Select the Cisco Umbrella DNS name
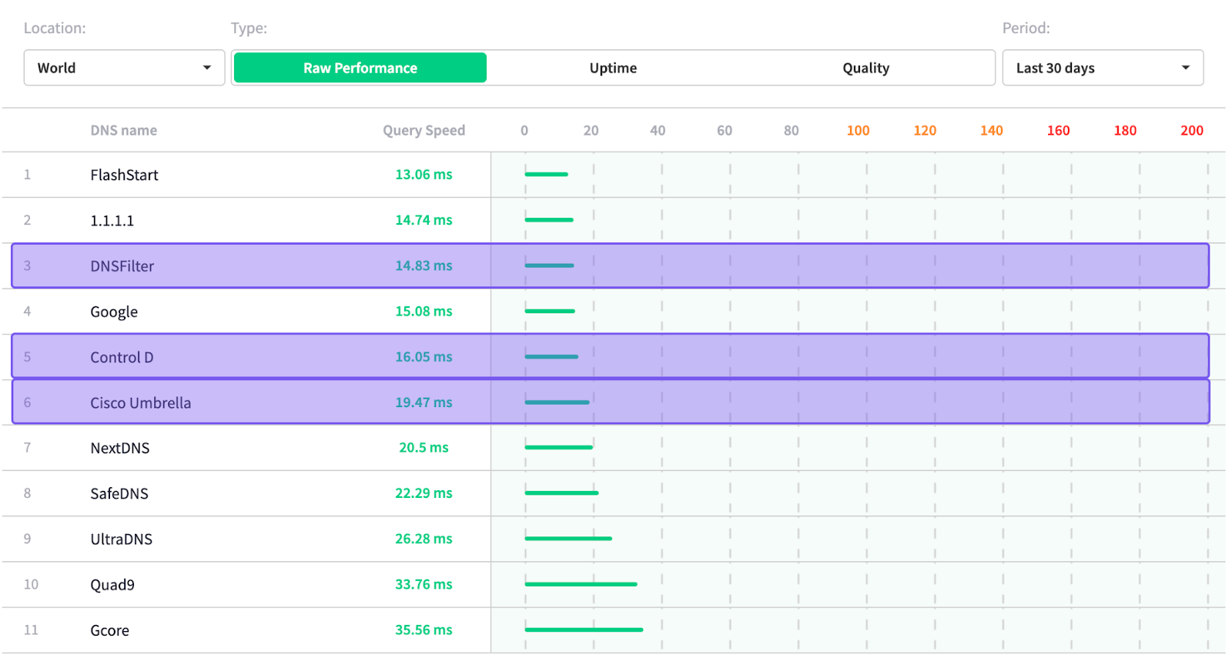 pyautogui.click(x=141, y=402)
